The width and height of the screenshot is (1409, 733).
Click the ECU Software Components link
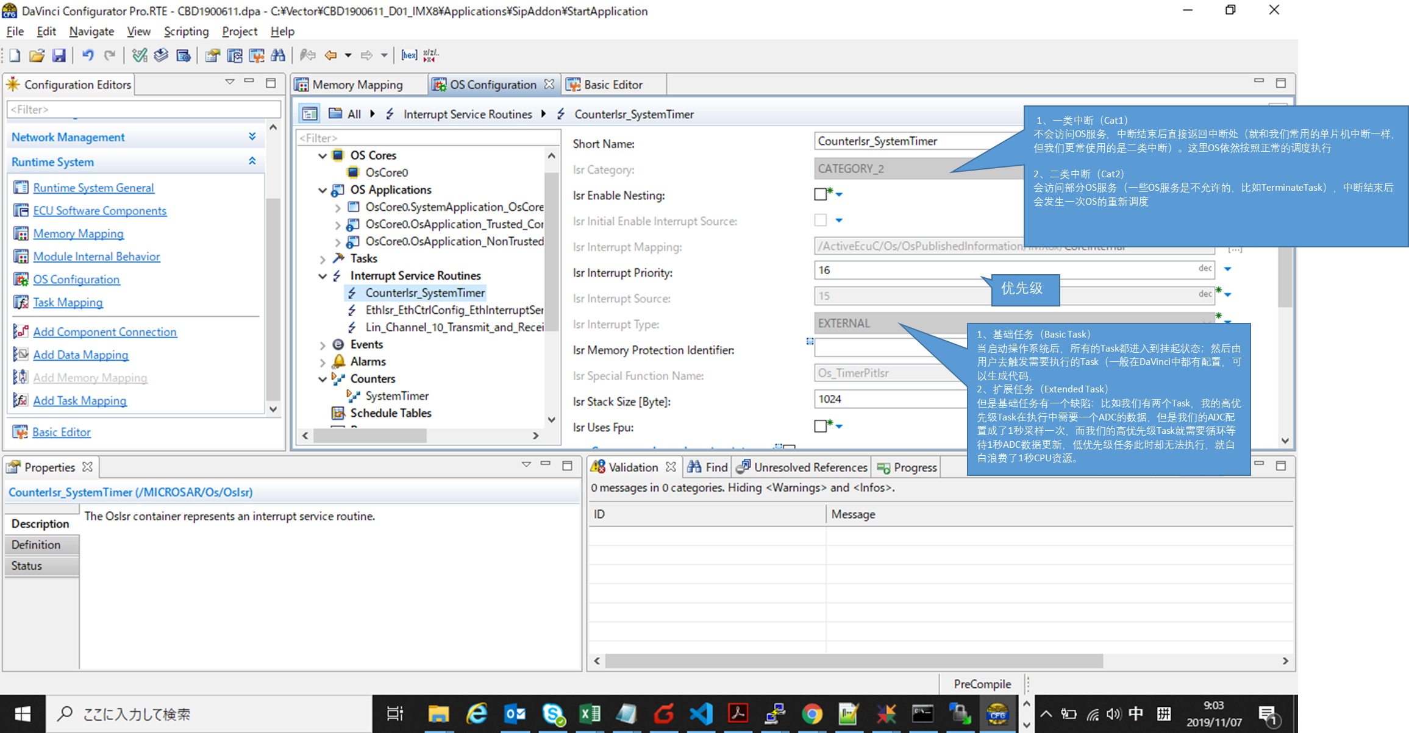(x=99, y=210)
